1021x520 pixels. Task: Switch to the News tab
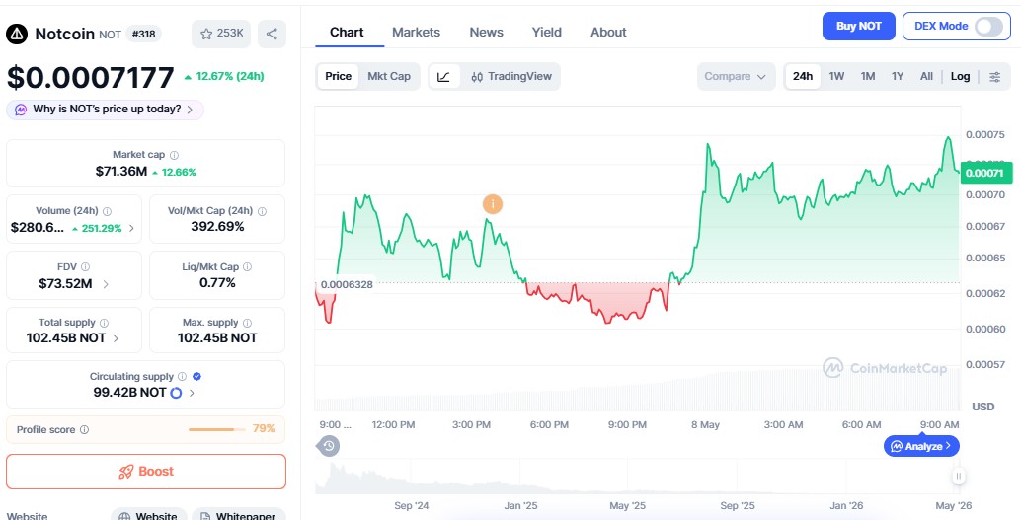coord(487,32)
